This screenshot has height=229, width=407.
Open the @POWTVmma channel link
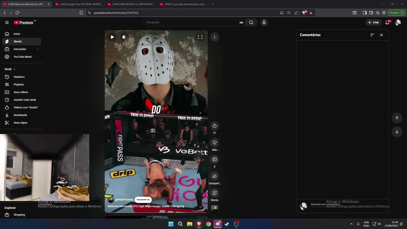pos(124,200)
